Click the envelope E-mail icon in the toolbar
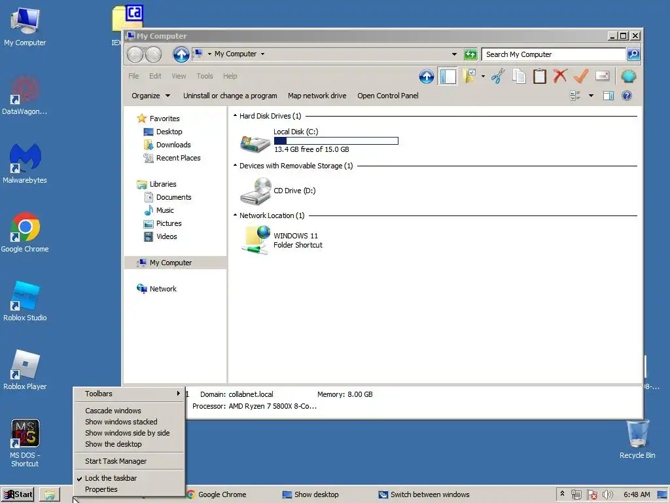The width and height of the screenshot is (670, 503). 602,76
